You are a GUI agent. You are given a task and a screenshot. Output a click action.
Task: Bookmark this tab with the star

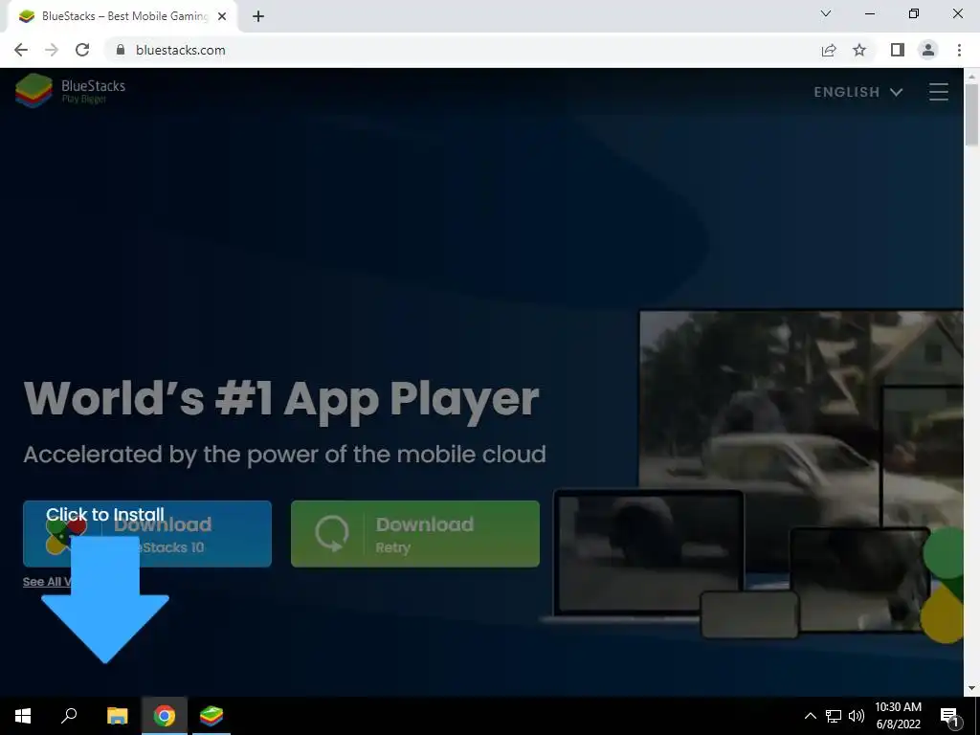pyautogui.click(x=859, y=50)
